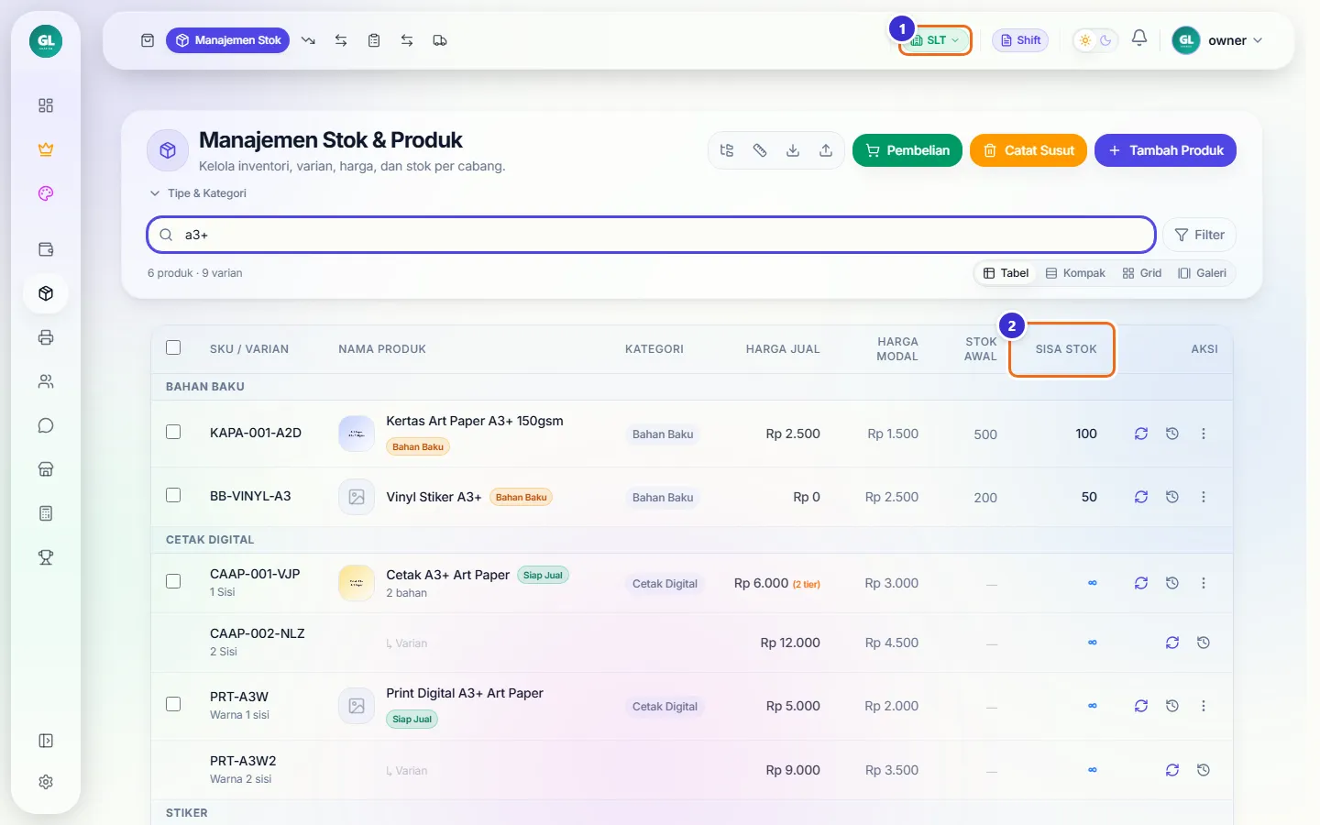Open the owner account dropdown

(1218, 40)
